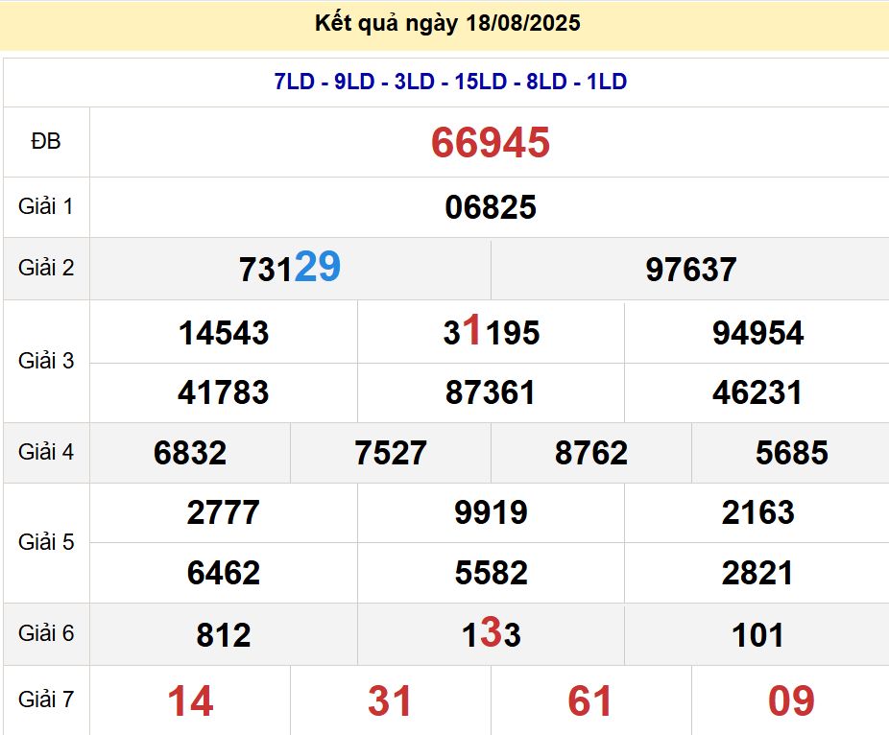The width and height of the screenshot is (889, 735).
Task: Select the Giải 6 number 812
Action: [x=223, y=634]
